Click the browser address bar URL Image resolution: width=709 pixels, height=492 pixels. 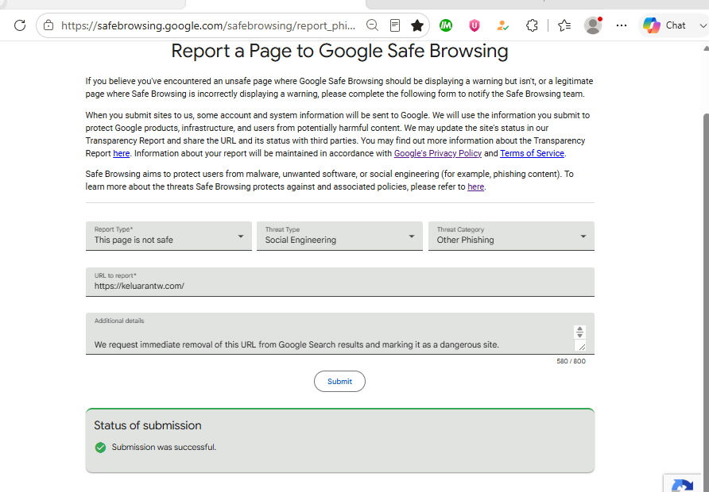pos(208,25)
